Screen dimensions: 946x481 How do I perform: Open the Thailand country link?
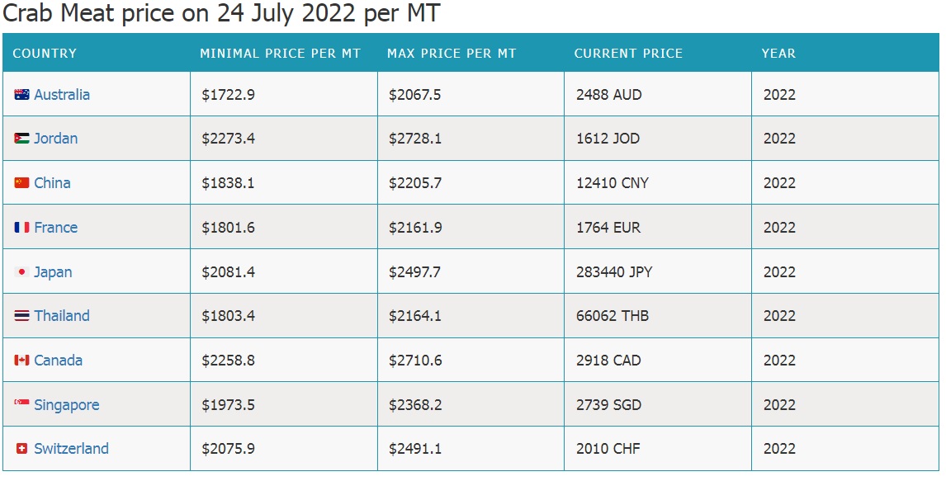click(62, 316)
